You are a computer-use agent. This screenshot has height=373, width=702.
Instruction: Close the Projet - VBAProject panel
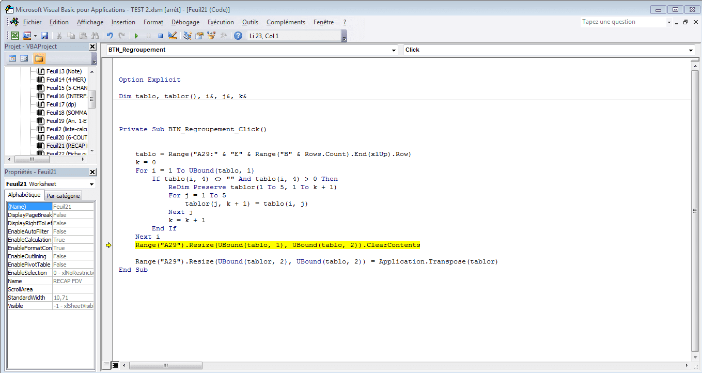(92, 46)
